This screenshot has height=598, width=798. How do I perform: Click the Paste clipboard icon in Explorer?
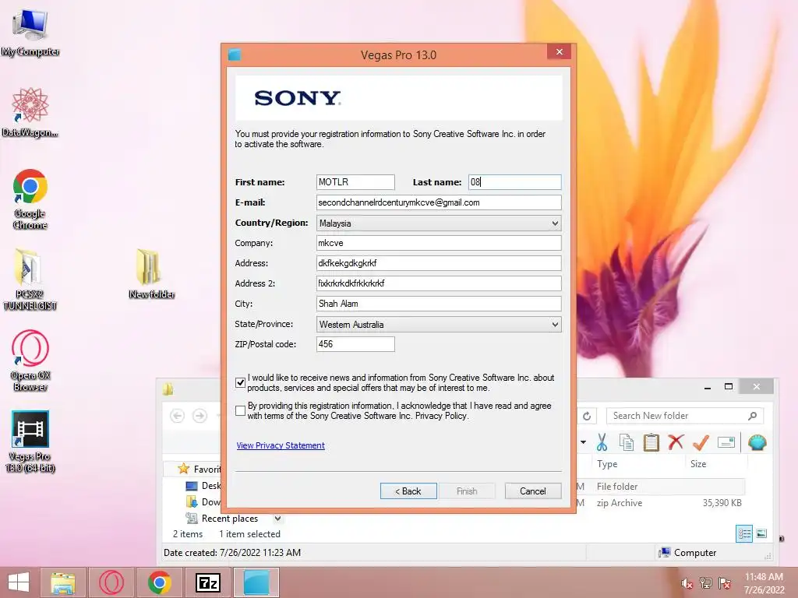click(651, 442)
